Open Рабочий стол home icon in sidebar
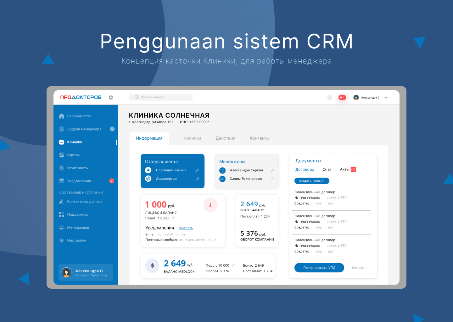453x322 pixels. (x=62, y=116)
